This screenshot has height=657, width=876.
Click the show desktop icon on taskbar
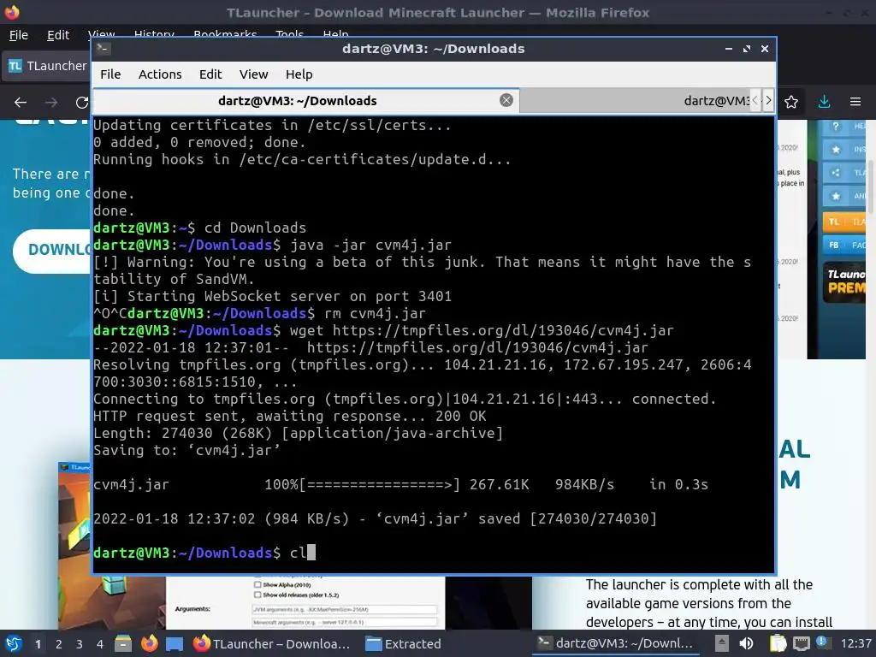click(175, 643)
